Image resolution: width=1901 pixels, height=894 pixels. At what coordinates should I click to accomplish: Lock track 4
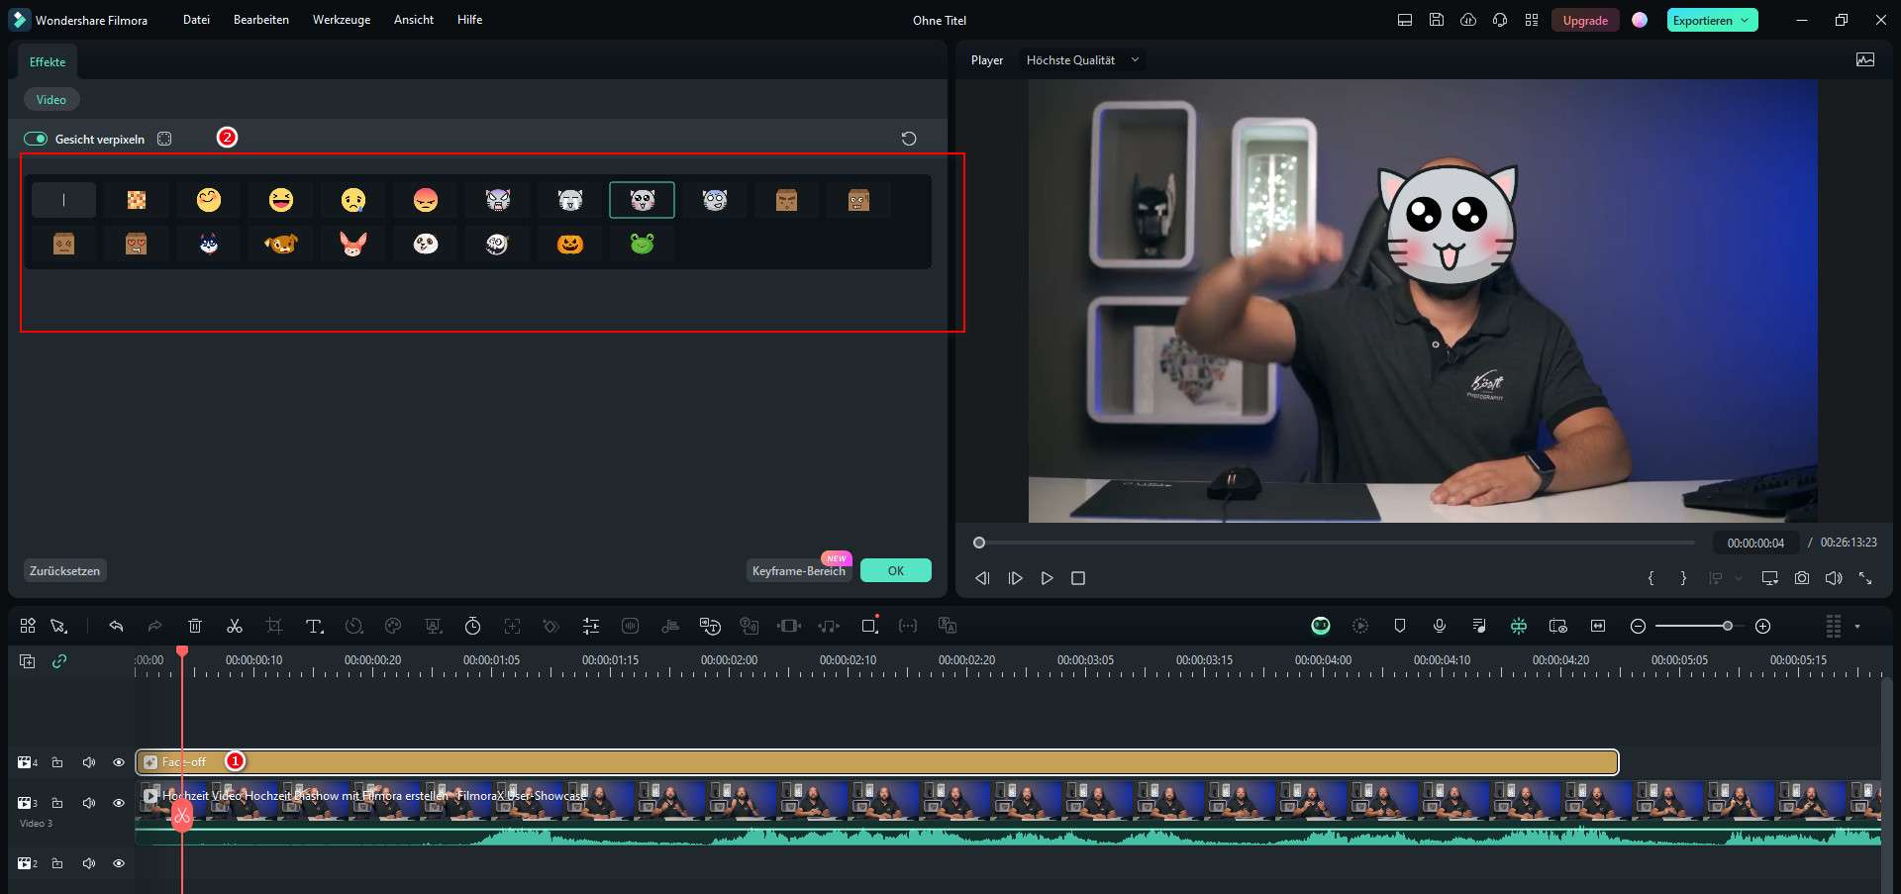click(x=57, y=762)
